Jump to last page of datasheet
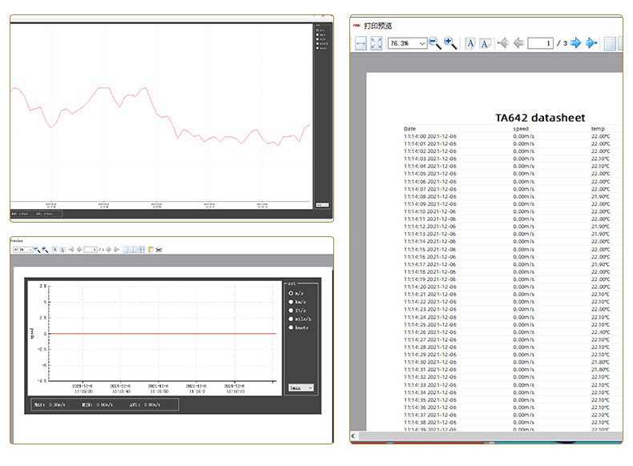The width and height of the screenshot is (633, 466). tap(591, 43)
